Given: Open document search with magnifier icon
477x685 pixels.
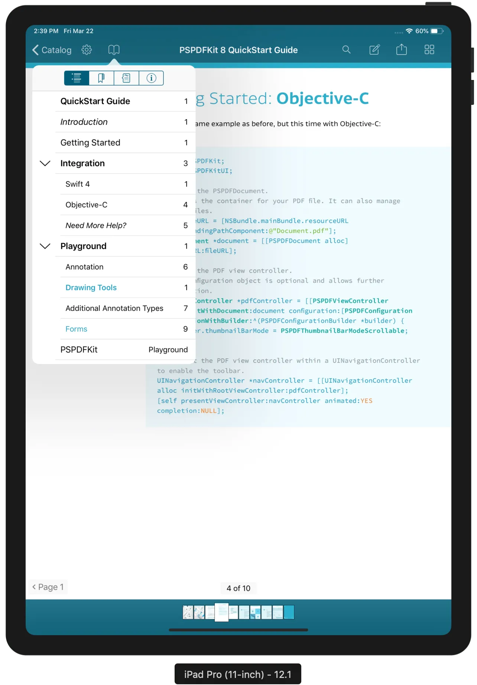Looking at the screenshot, I should coord(346,50).
